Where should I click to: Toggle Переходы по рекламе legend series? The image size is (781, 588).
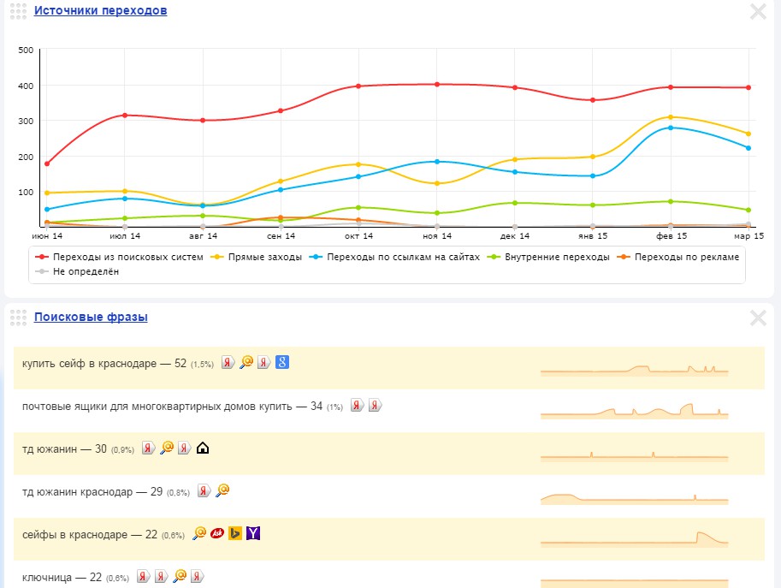[677, 257]
